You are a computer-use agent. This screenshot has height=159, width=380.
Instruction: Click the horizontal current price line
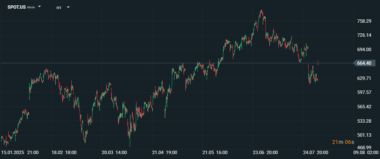coord(177,63)
